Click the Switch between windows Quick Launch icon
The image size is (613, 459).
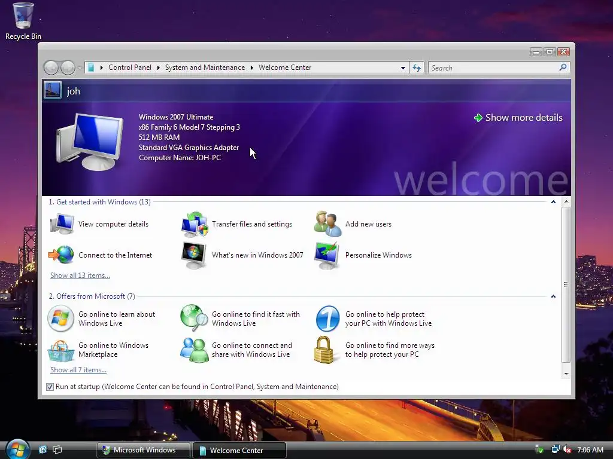(57, 449)
